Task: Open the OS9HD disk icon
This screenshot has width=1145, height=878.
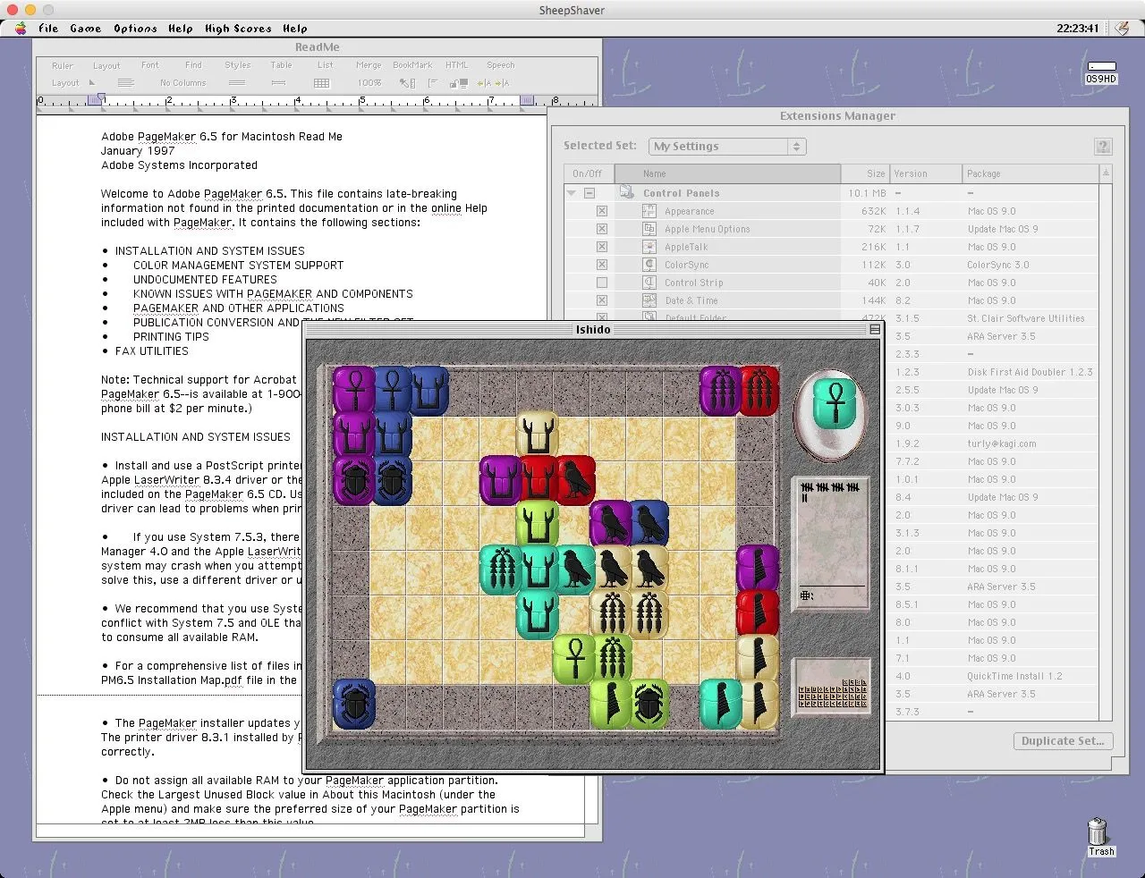Action: pos(1101,71)
